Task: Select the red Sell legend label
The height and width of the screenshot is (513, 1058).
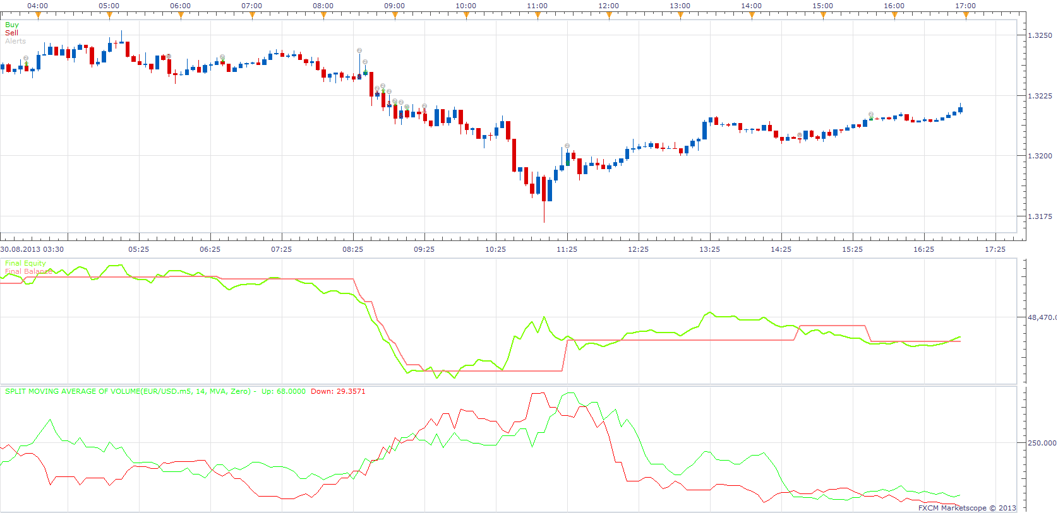Action: [11, 33]
